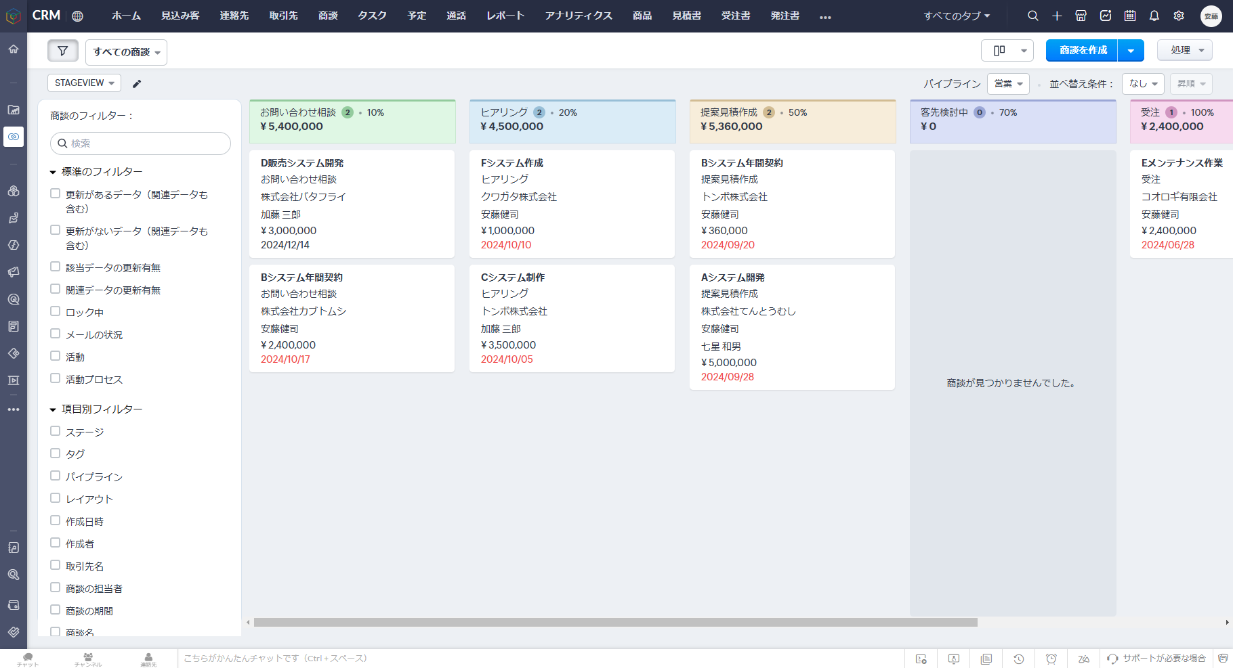This screenshot has height=668, width=1233.
Task: Open the Zia assistant icon in bottom bar
Action: (x=1084, y=659)
